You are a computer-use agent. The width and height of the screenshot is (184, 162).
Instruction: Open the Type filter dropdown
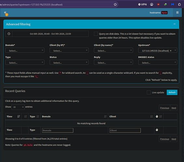pyautogui.click(x=25, y=62)
